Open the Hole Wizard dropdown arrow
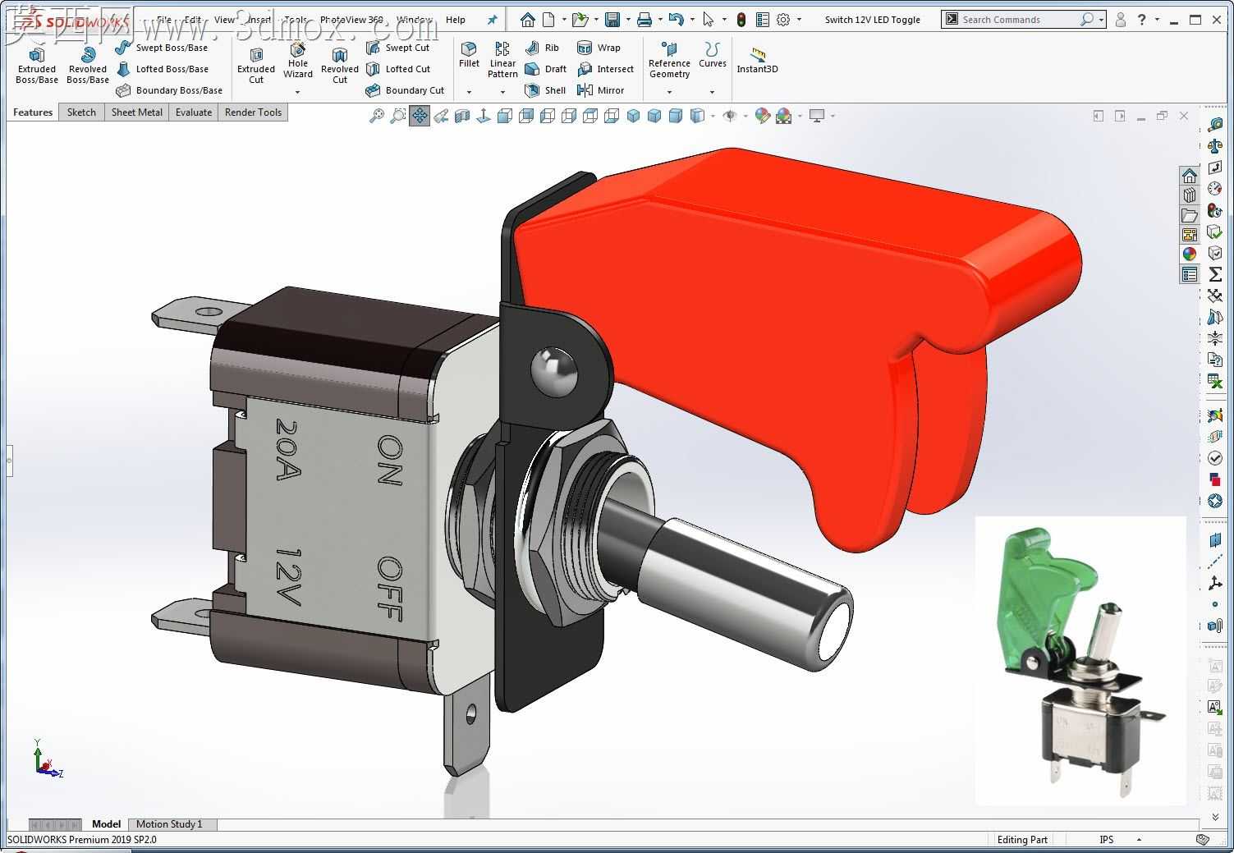The width and height of the screenshot is (1234, 853). pos(298,92)
